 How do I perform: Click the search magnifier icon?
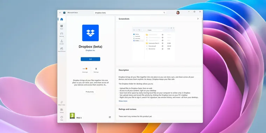[164, 13]
